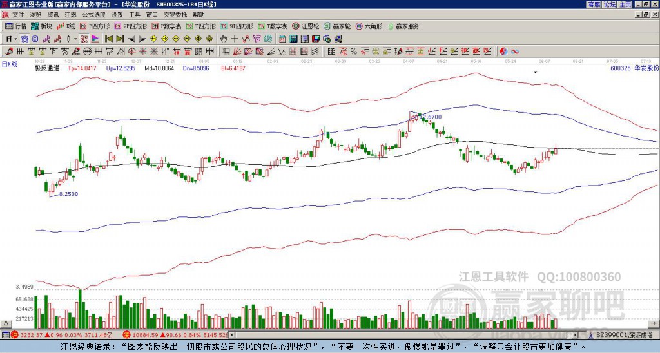The image size is (660, 353).
Task: Select the red fan lines tool
Action: (x=237, y=52)
